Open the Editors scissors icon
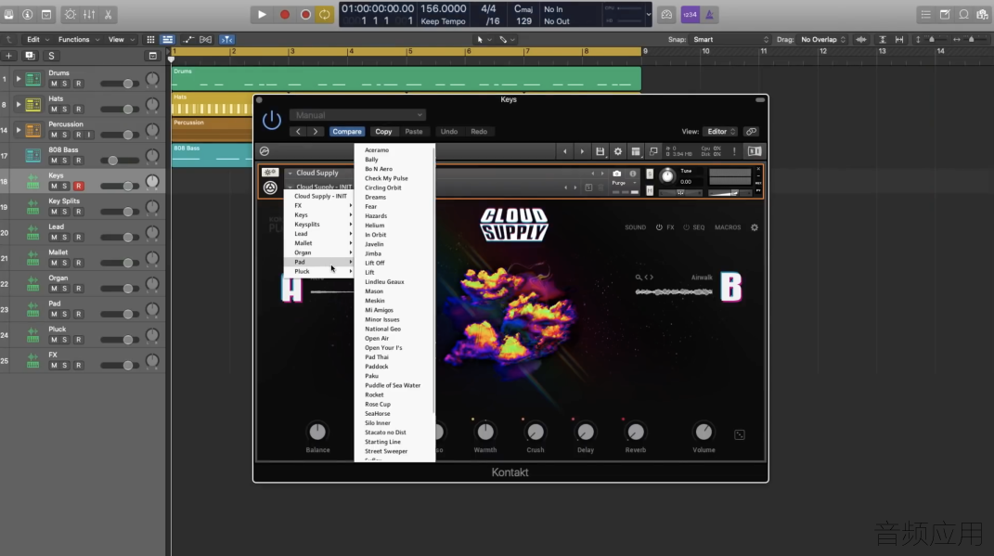The height and width of the screenshot is (556, 994). click(109, 15)
